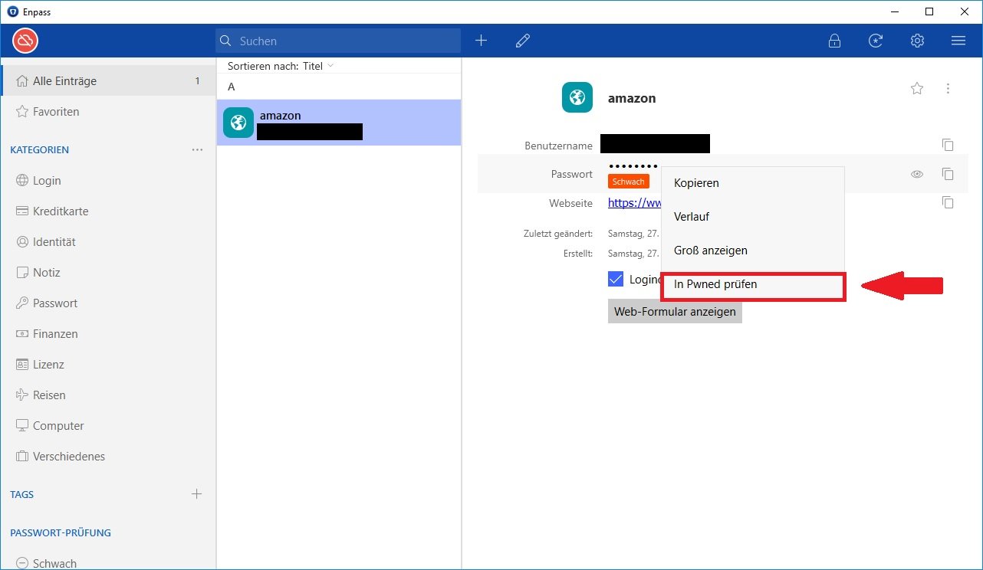Click 'Web-Formular anzeigen' button
Screen dimensions: 983x570
[x=675, y=312]
